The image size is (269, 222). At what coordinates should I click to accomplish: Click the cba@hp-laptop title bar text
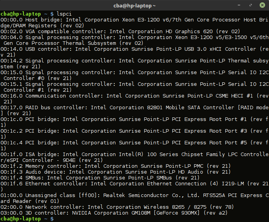(x=134, y=5)
